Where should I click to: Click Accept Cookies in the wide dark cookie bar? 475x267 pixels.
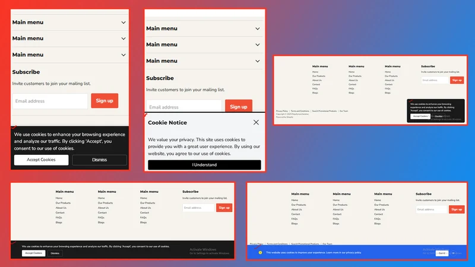tap(34, 253)
